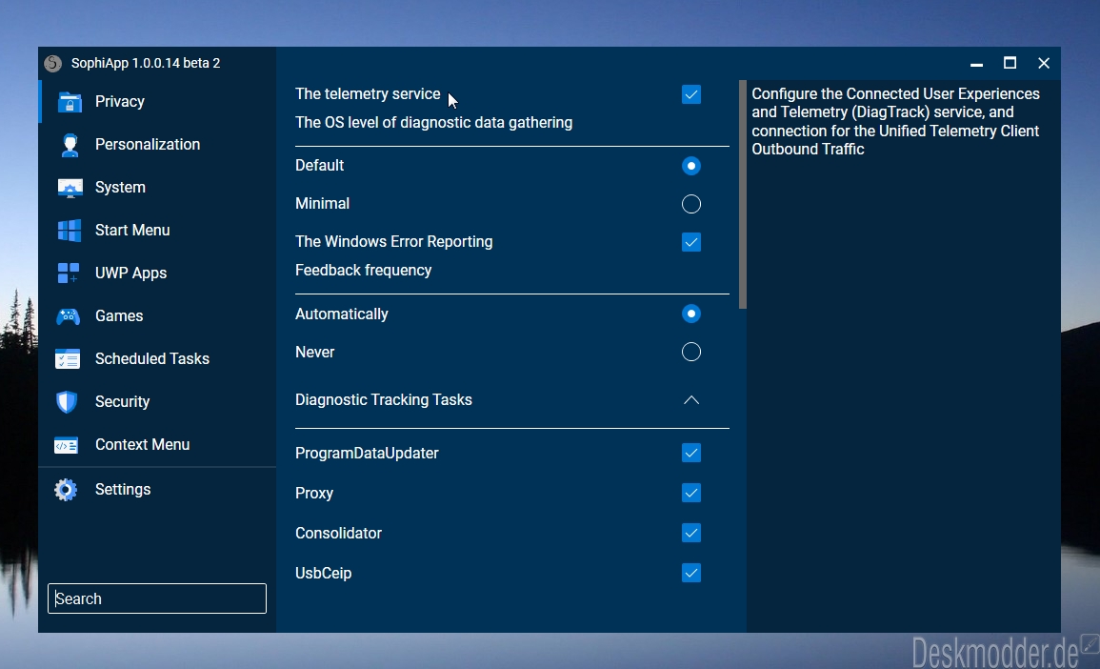Screen dimensions: 1100x669
Task: Open the Personalization section
Action: (157, 145)
